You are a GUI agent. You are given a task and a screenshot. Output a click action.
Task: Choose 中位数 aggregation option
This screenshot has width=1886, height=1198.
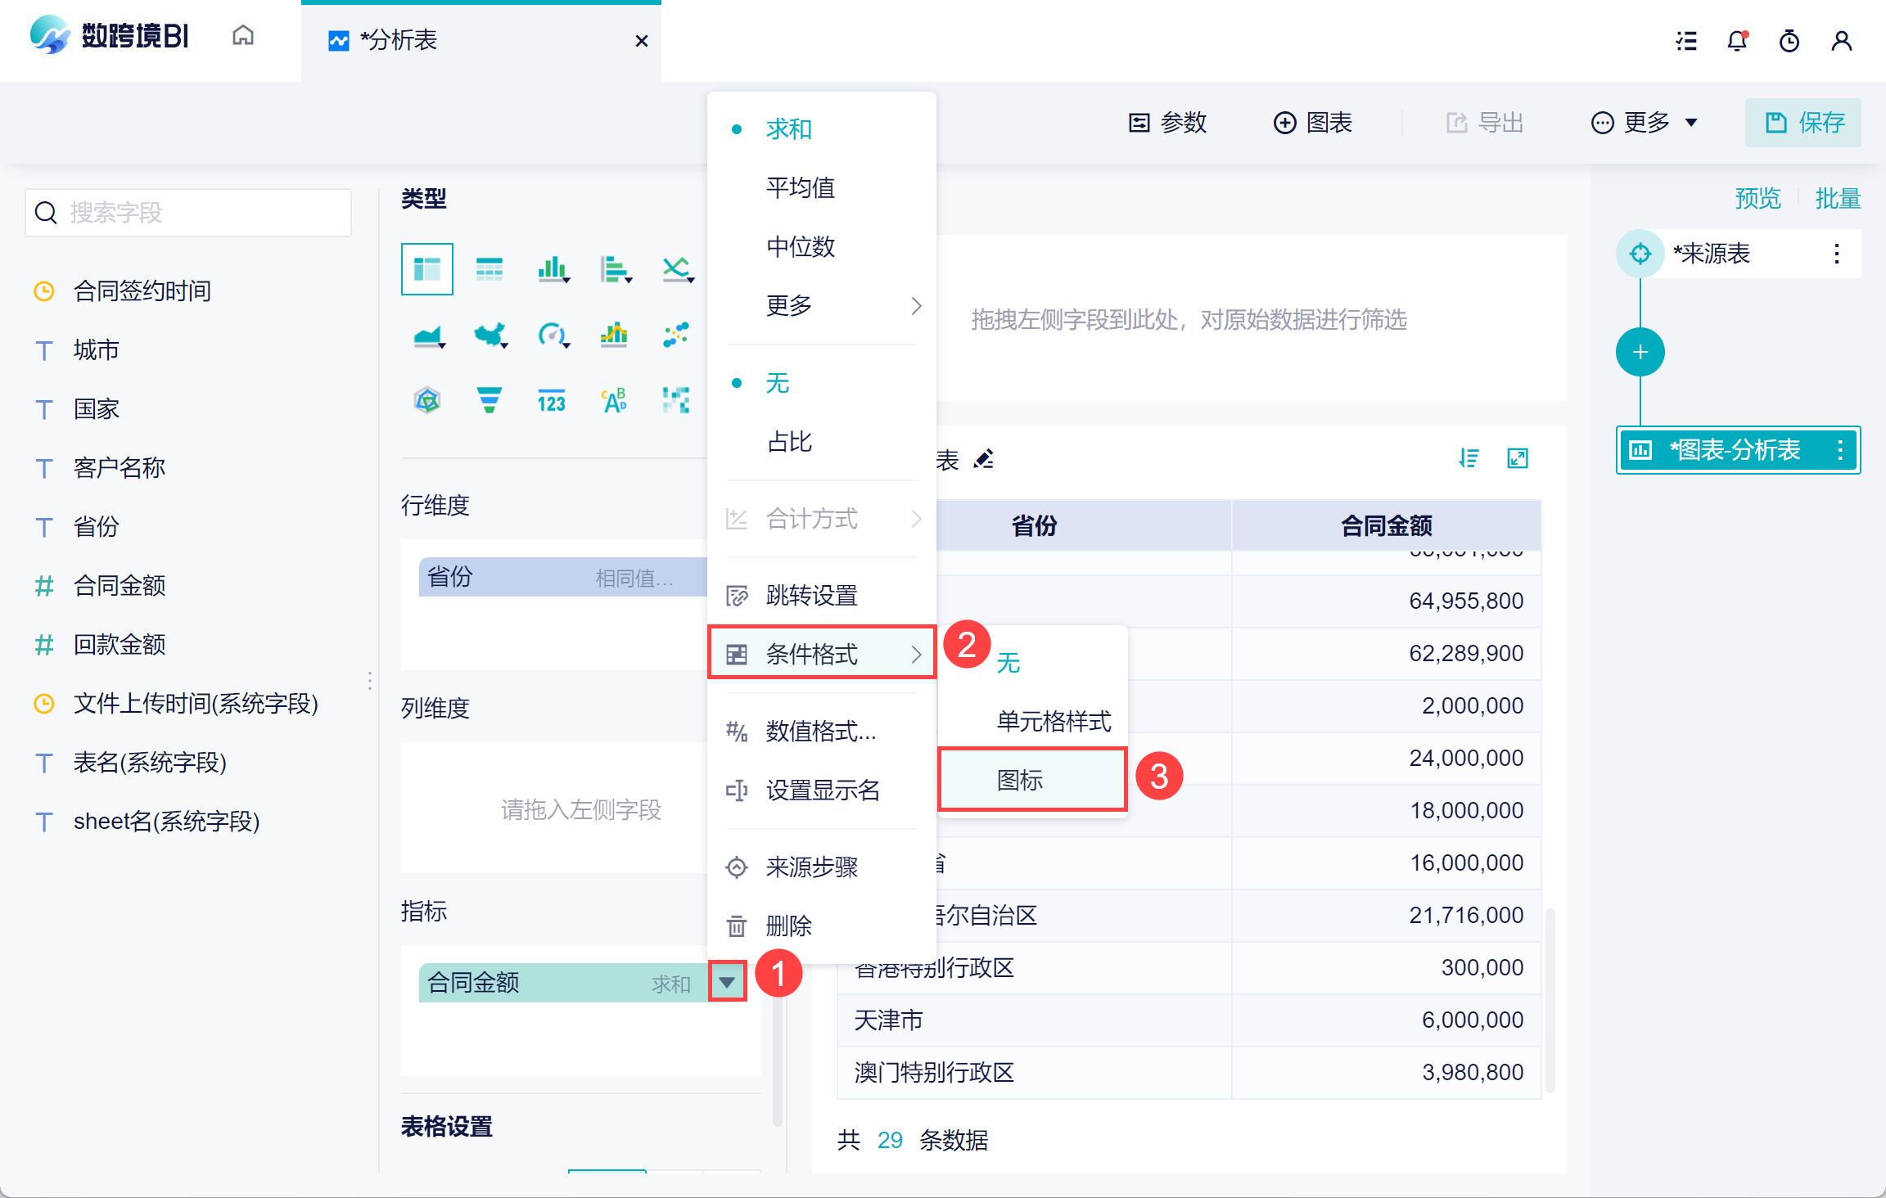click(800, 246)
